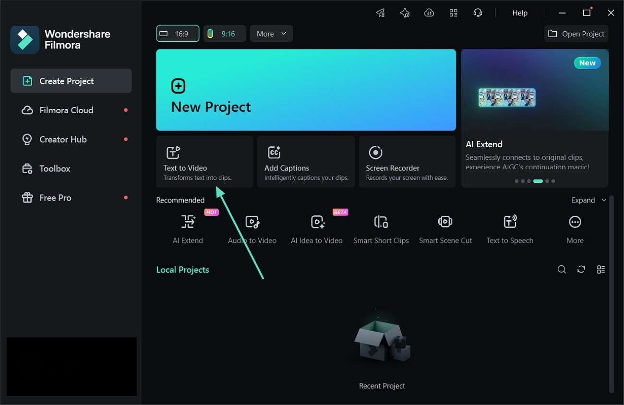624x405 pixels.
Task: Open Free Pro in the sidebar
Action: [x=71, y=198]
